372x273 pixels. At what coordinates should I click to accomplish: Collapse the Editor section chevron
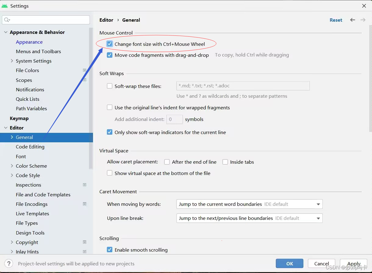[5, 128]
